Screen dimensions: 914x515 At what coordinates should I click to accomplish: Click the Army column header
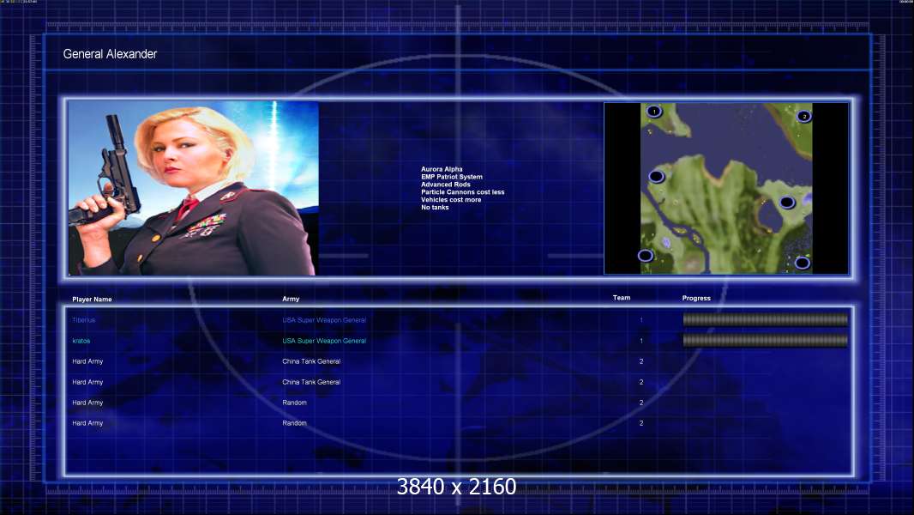[x=291, y=299]
